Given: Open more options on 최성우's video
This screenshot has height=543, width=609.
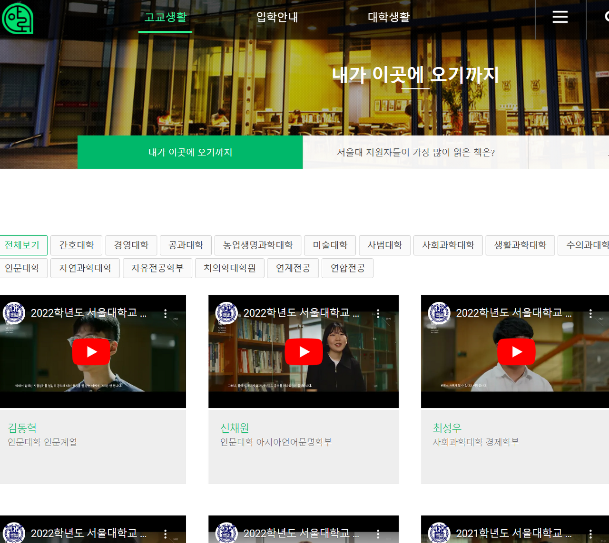Looking at the screenshot, I should [x=590, y=313].
